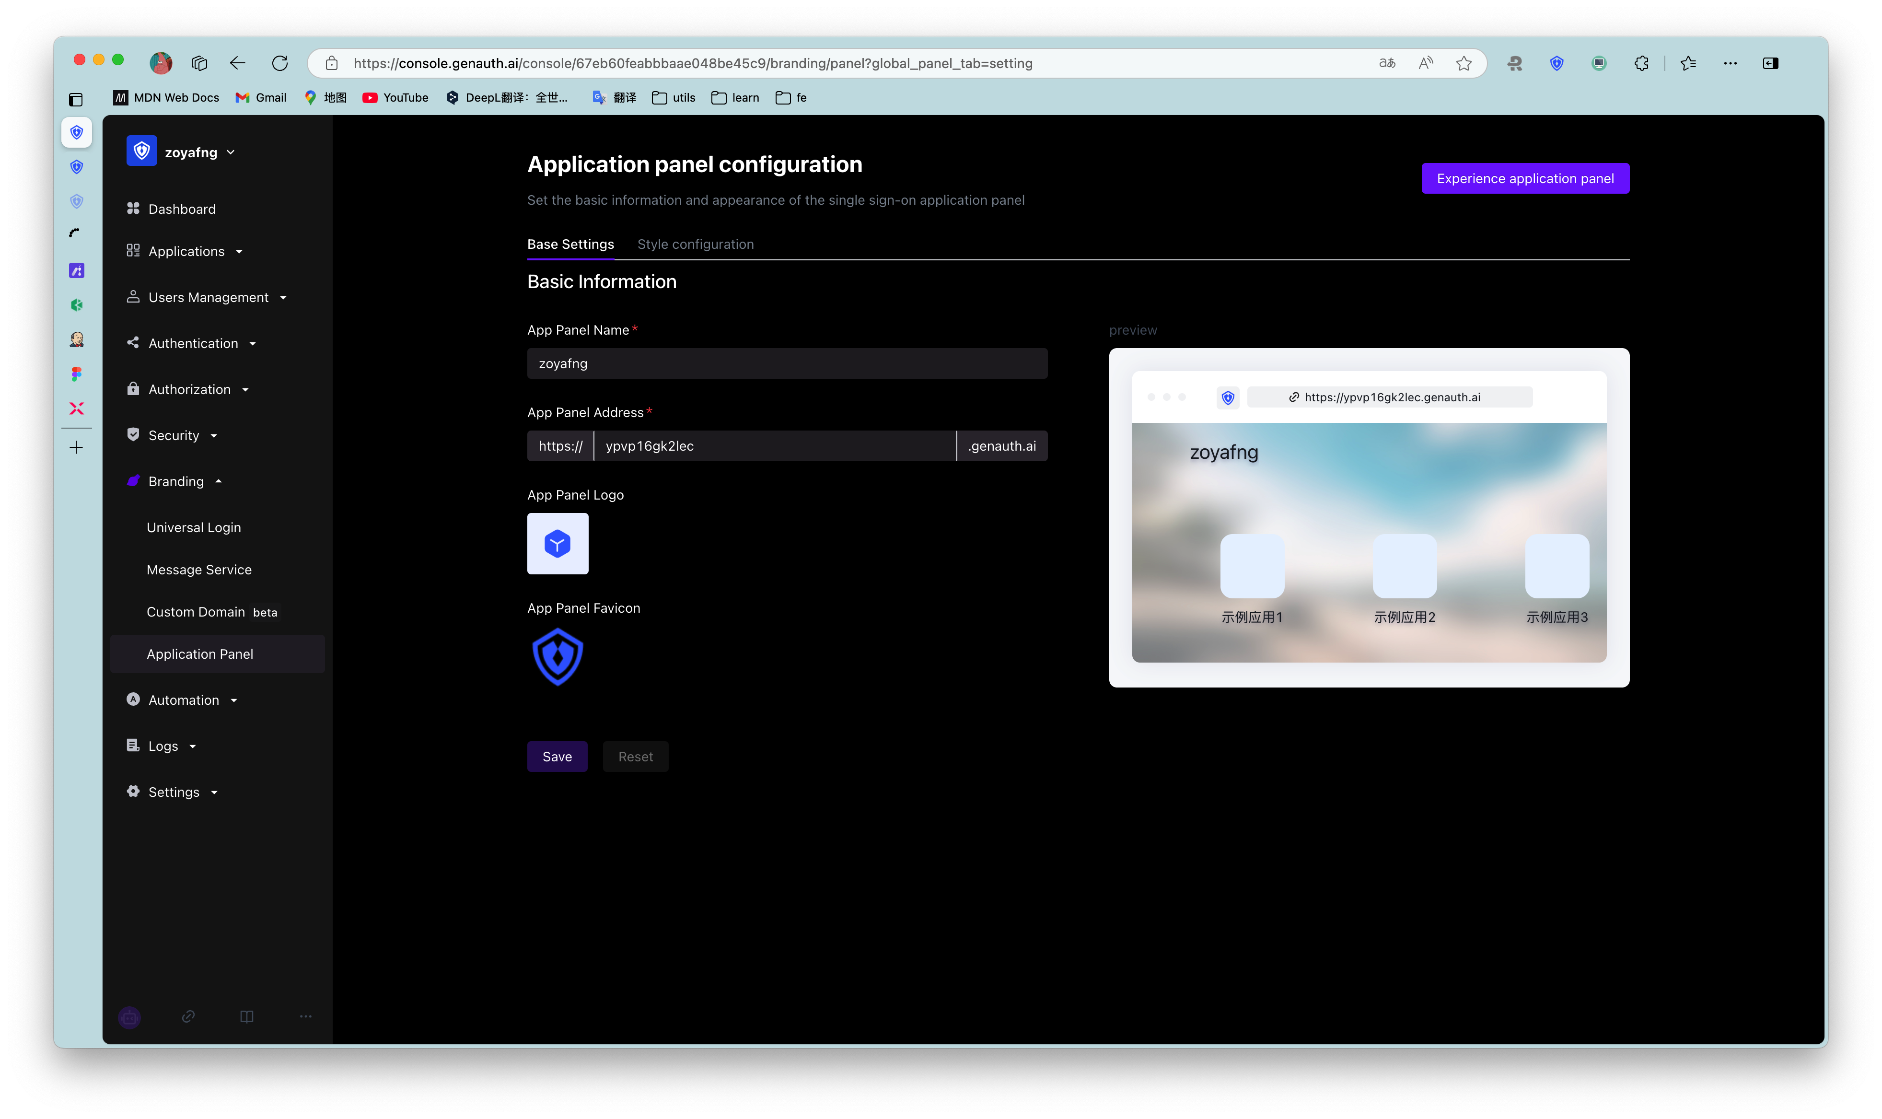Click the App Panel Favicon shield image
This screenshot has width=1882, height=1119.
[557, 657]
